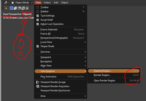Open the editor type selector icon
The width and height of the screenshot is (146, 101).
point(6,3)
